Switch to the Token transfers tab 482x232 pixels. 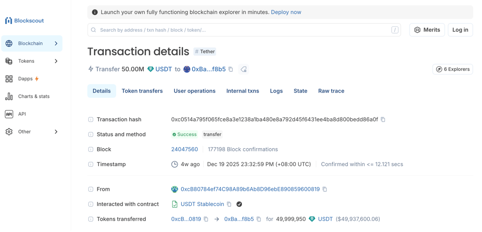(142, 91)
